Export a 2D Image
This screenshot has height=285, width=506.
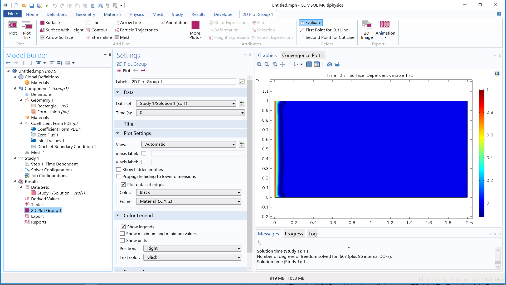(367, 30)
